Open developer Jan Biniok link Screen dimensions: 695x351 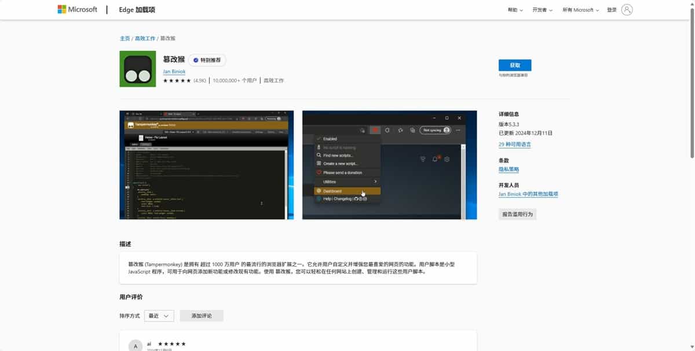coord(174,72)
